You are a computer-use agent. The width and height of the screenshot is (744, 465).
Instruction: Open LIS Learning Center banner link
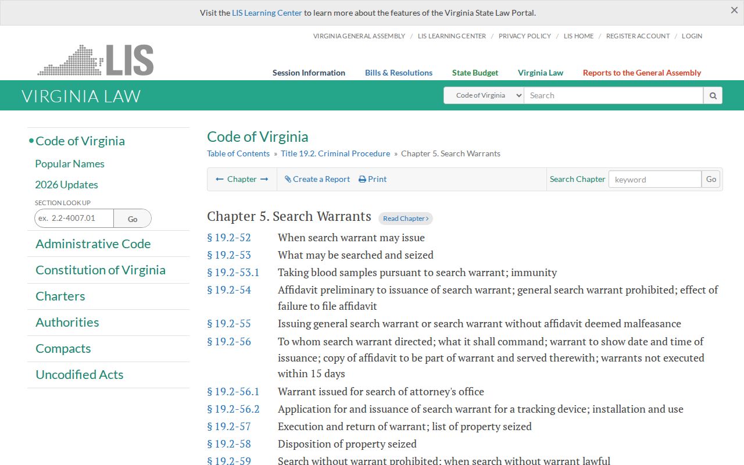pyautogui.click(x=267, y=13)
